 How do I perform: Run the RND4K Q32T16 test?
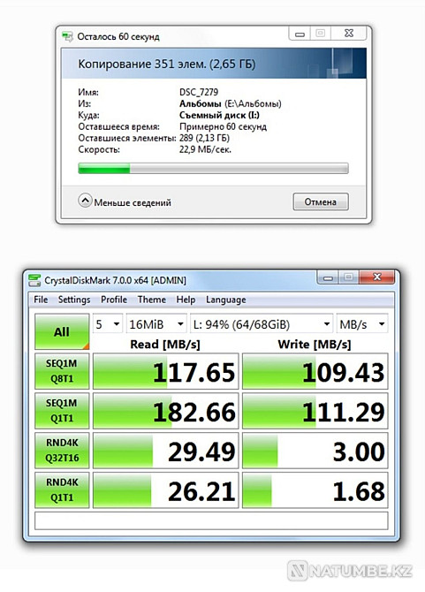62,451
